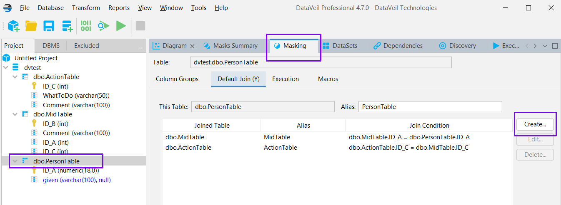Screen dimensions: 561x205
Task: Close the Diagram tab with its X
Action: tap(192, 46)
